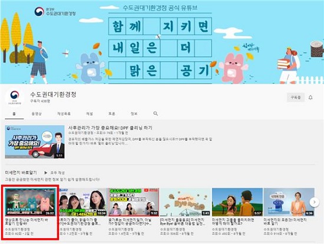Click the title 영상으로 만나는 미세먼지 바로알기
The height and width of the screenshot is (244, 324).
pos(27,222)
